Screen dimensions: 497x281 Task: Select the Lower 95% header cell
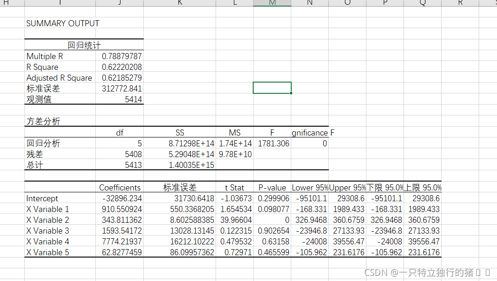(x=310, y=188)
